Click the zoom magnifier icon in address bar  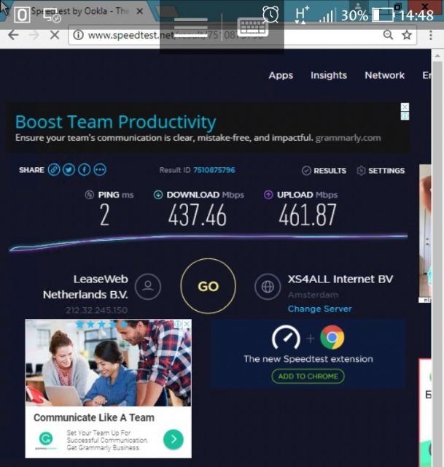pyautogui.click(x=388, y=35)
